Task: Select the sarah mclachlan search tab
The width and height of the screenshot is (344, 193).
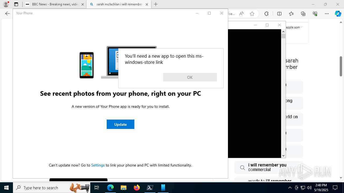Action: pos(118,4)
